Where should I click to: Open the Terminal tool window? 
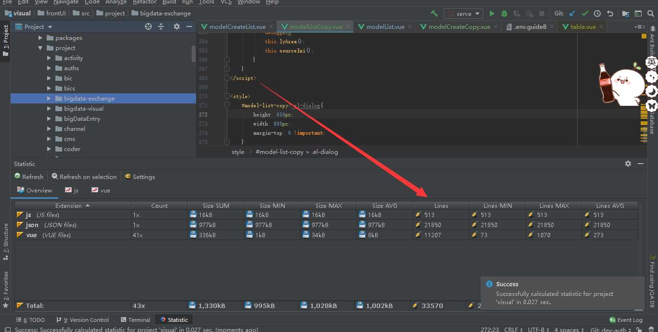click(x=135, y=319)
